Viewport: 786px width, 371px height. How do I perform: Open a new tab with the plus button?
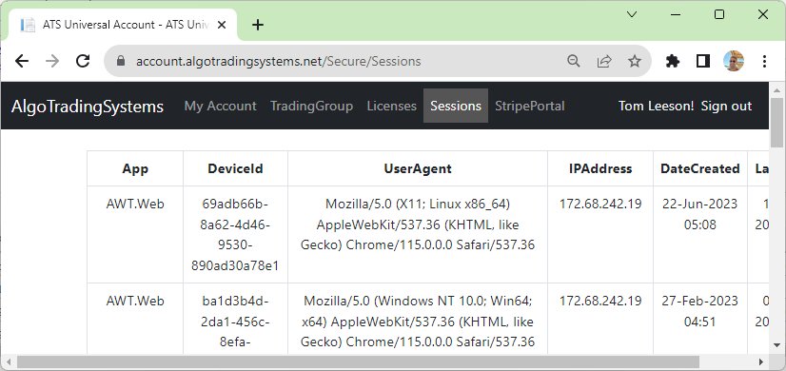(x=258, y=25)
